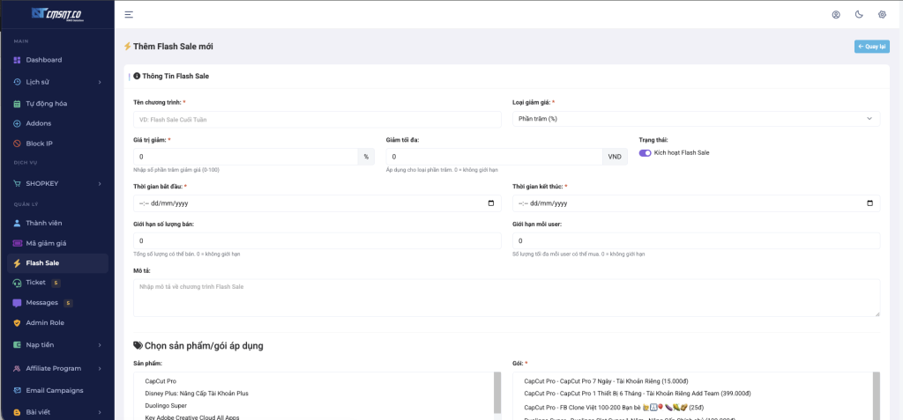Toggle the Kích hoạt Flash Sale switch
The width and height of the screenshot is (903, 420).
pyautogui.click(x=646, y=152)
